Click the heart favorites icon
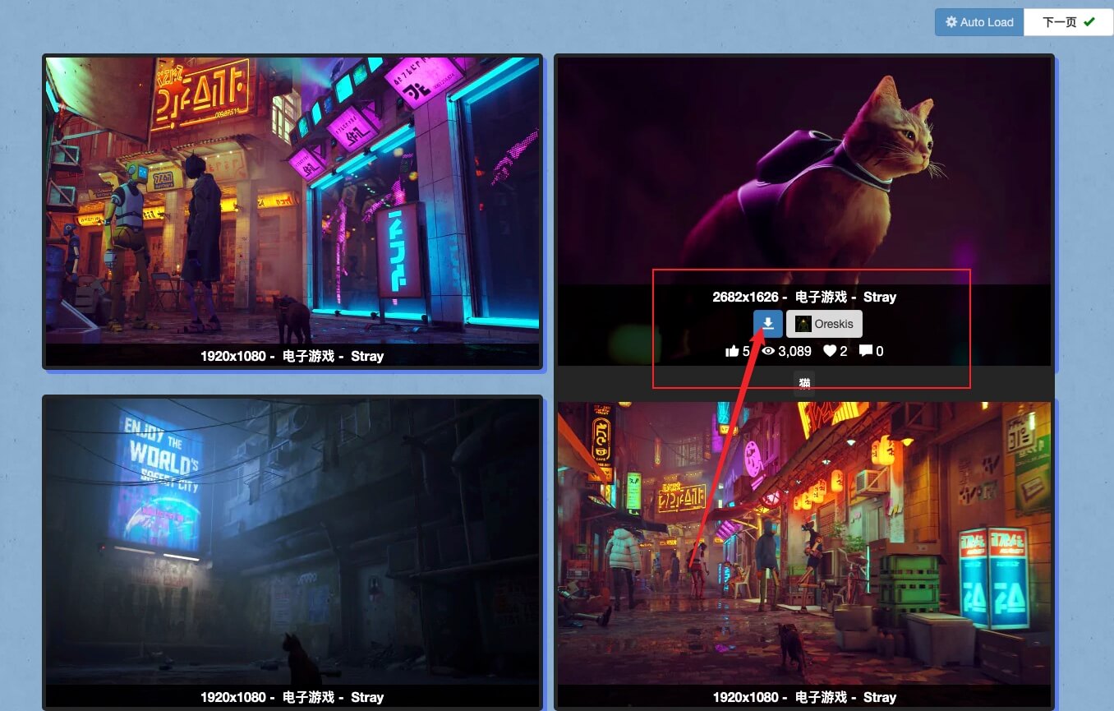 (x=830, y=351)
